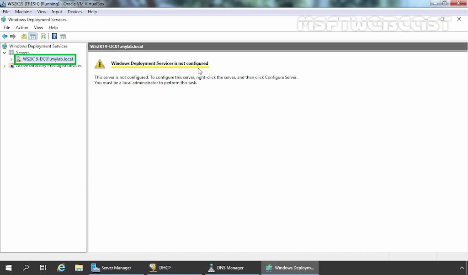Open the WDS console Action menu

(22, 27)
